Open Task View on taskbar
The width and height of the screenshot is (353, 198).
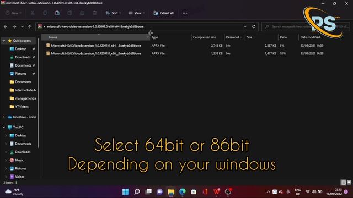click(x=148, y=192)
